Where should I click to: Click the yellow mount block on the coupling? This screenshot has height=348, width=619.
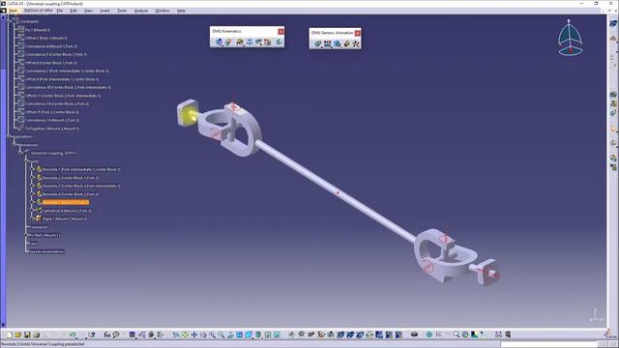click(x=187, y=113)
